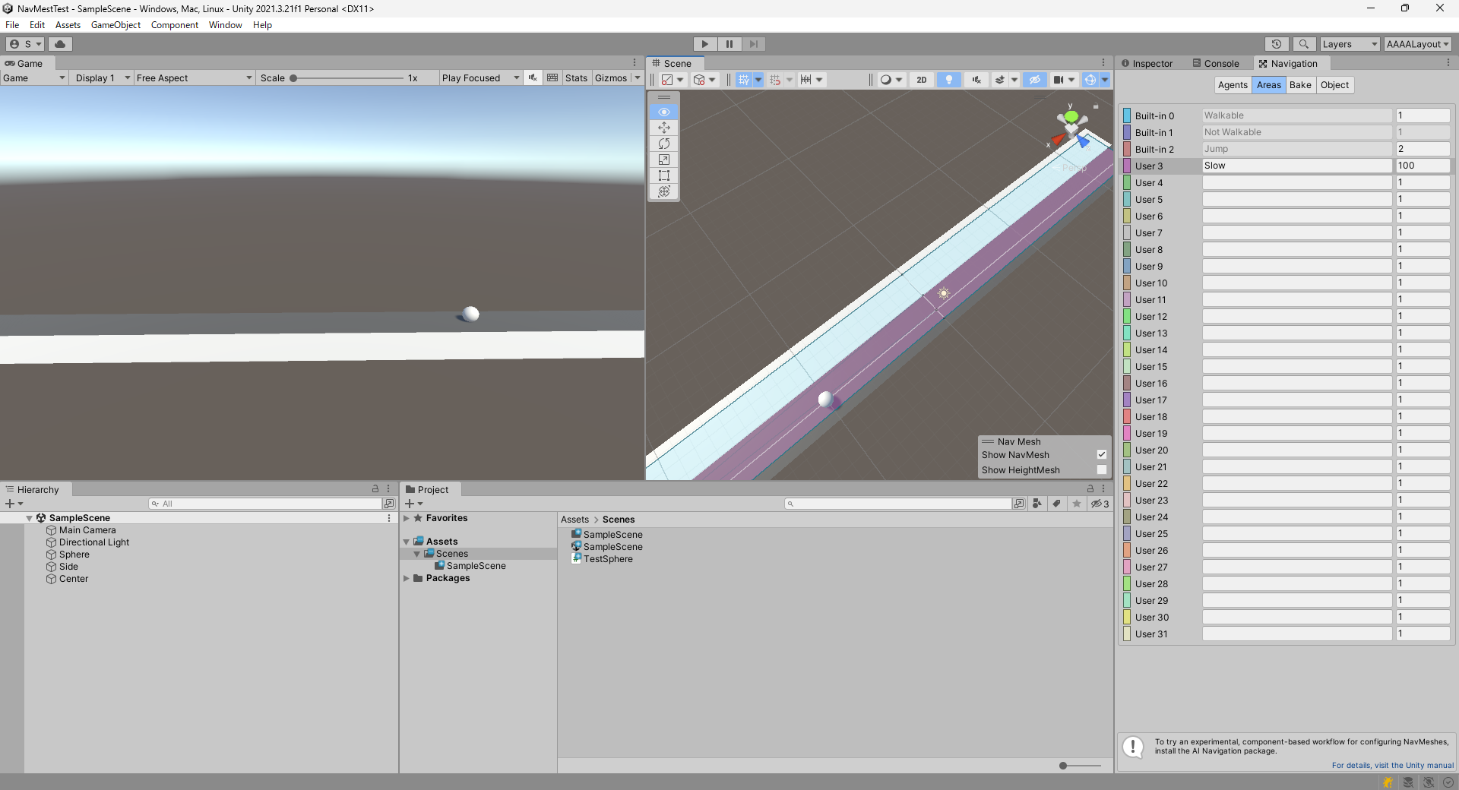
Task: Select TestSphere asset in Project
Action: (x=608, y=559)
